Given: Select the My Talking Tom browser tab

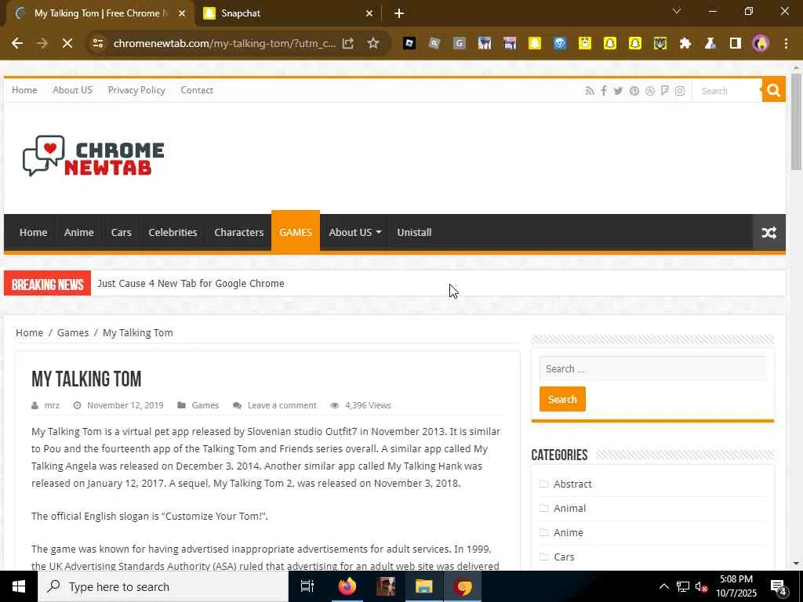Looking at the screenshot, I should click(x=100, y=13).
